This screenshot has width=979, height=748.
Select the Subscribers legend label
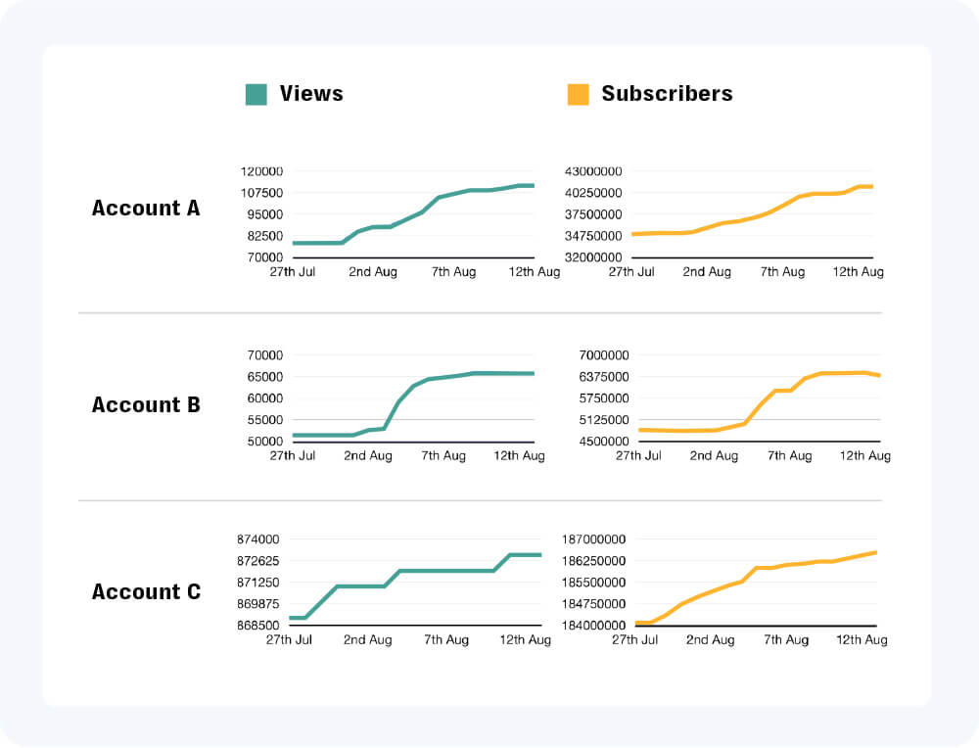pyautogui.click(x=667, y=94)
